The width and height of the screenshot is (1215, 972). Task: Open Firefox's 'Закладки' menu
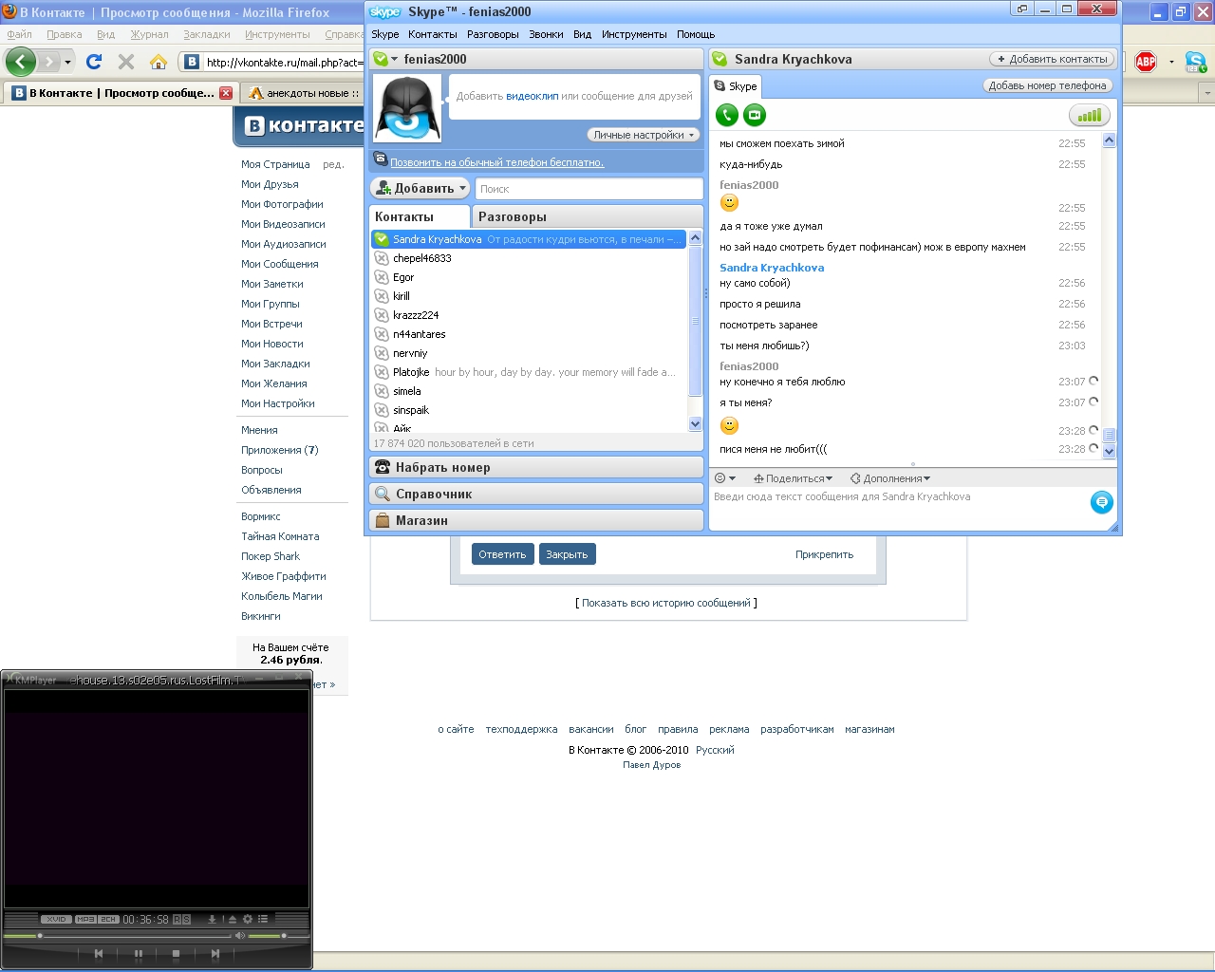[207, 34]
